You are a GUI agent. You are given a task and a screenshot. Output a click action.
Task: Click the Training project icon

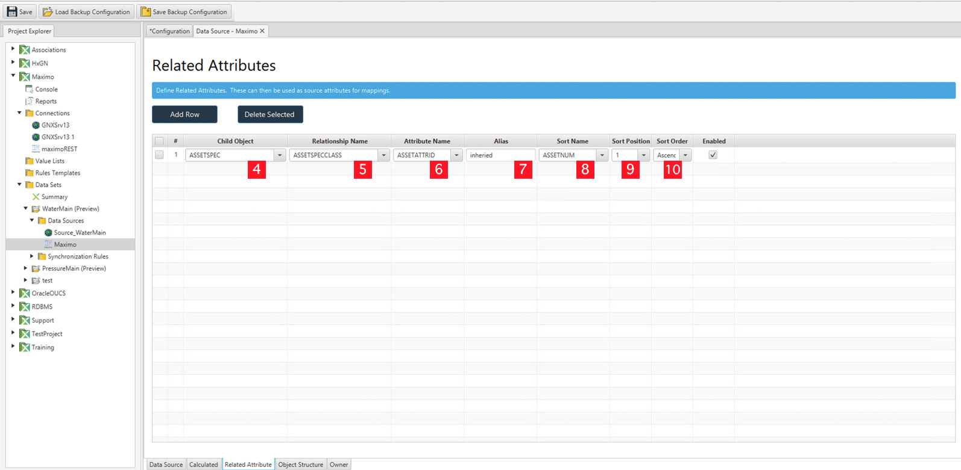(25, 347)
